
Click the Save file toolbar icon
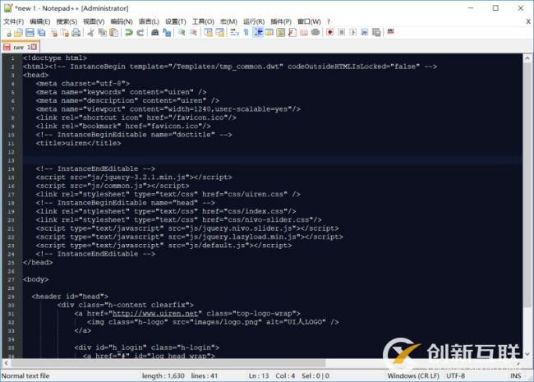click(30, 33)
